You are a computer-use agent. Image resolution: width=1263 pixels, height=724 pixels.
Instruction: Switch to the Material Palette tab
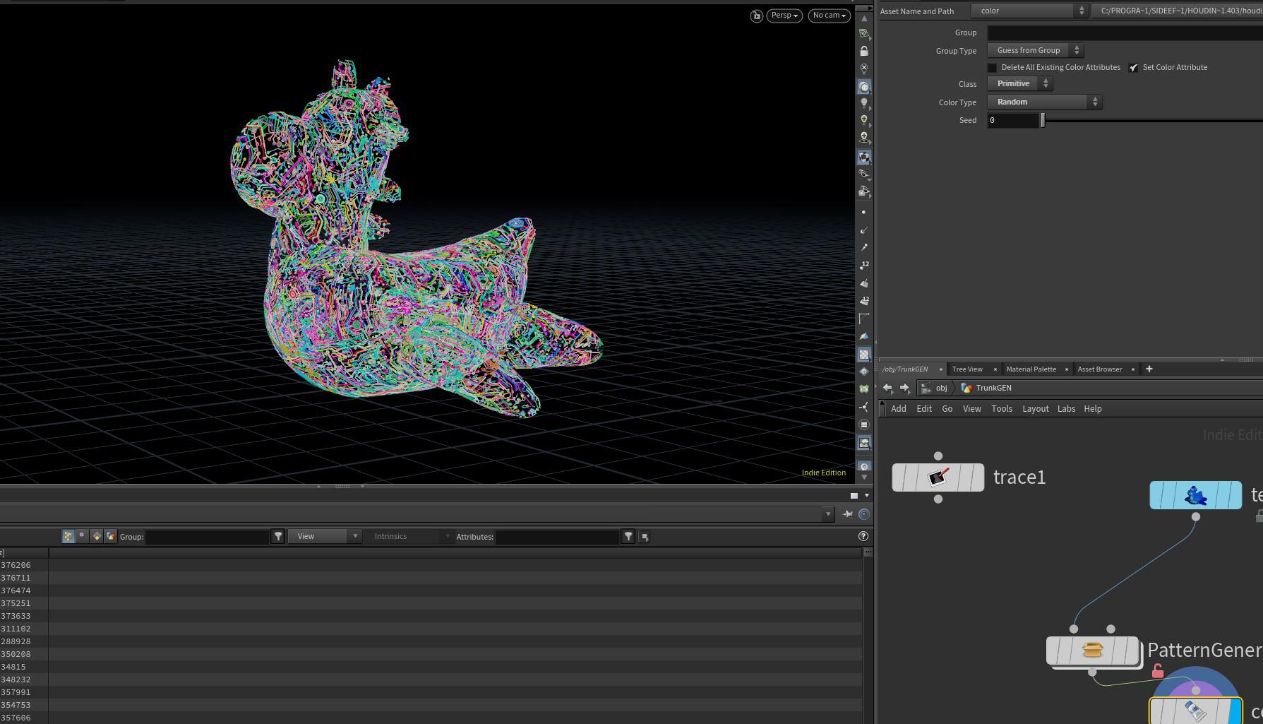click(1031, 369)
